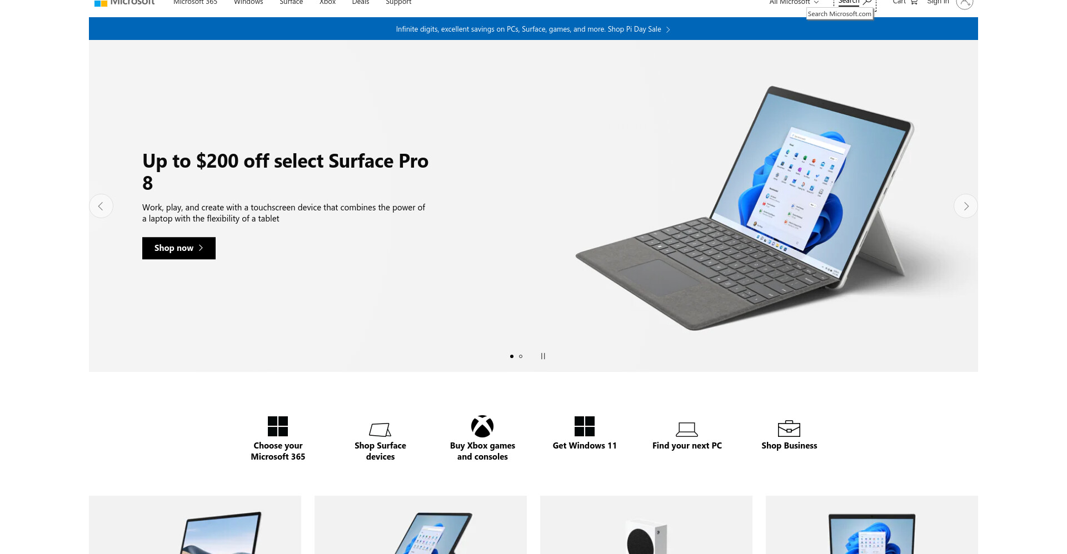Screen dimensions: 1067x554
Task: Click the Sign in account avatar icon
Action: pos(965,3)
